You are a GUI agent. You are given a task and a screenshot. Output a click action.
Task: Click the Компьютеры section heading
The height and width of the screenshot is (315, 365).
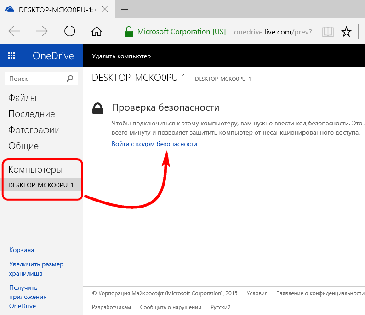pyautogui.click(x=35, y=169)
